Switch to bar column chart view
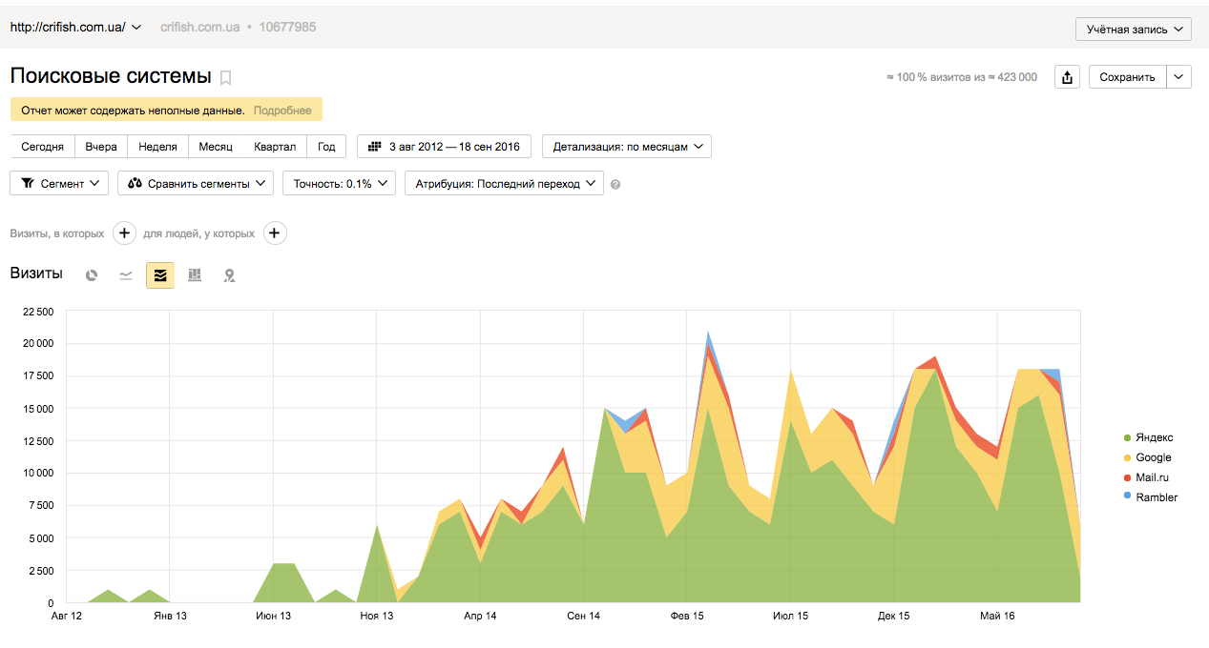Screen dimensions: 1209x648 tap(195, 275)
